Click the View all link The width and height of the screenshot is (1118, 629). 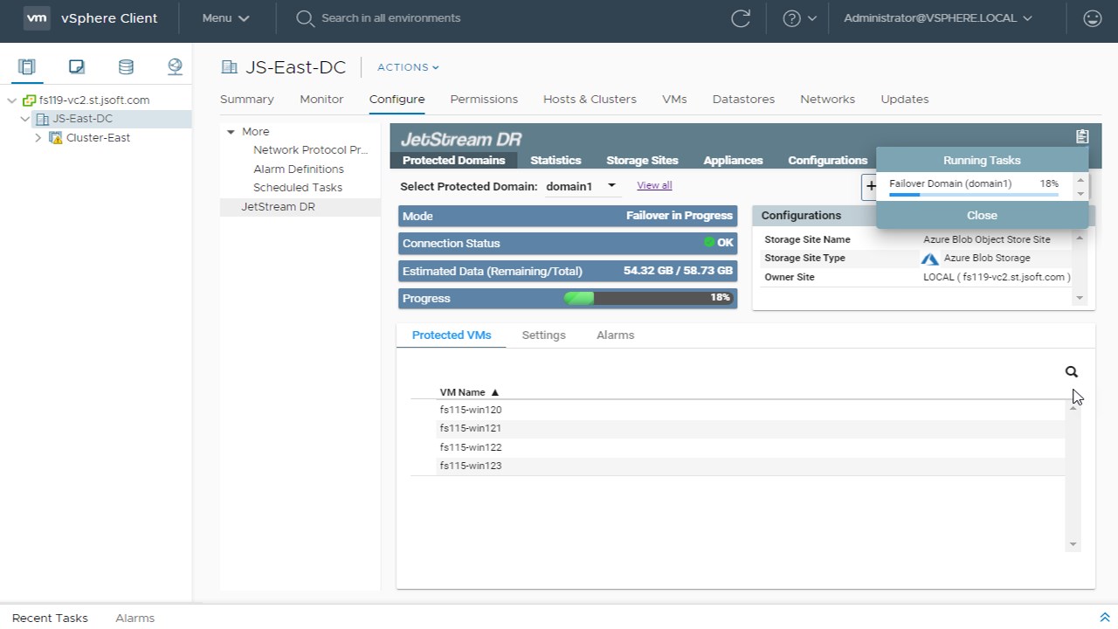coord(654,185)
